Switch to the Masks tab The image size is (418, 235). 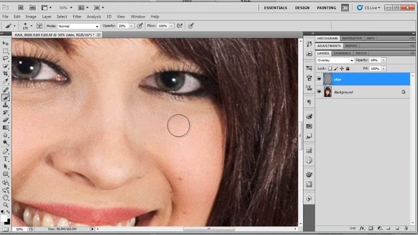click(351, 46)
